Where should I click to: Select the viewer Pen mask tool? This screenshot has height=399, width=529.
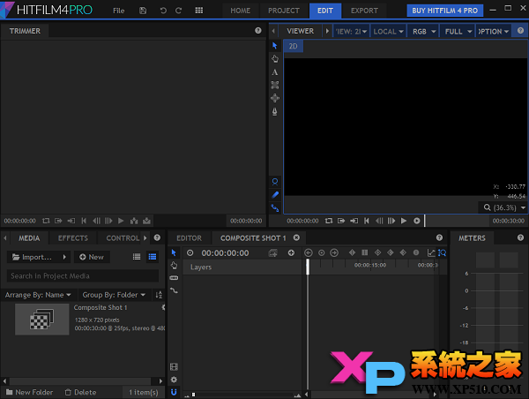(x=275, y=111)
